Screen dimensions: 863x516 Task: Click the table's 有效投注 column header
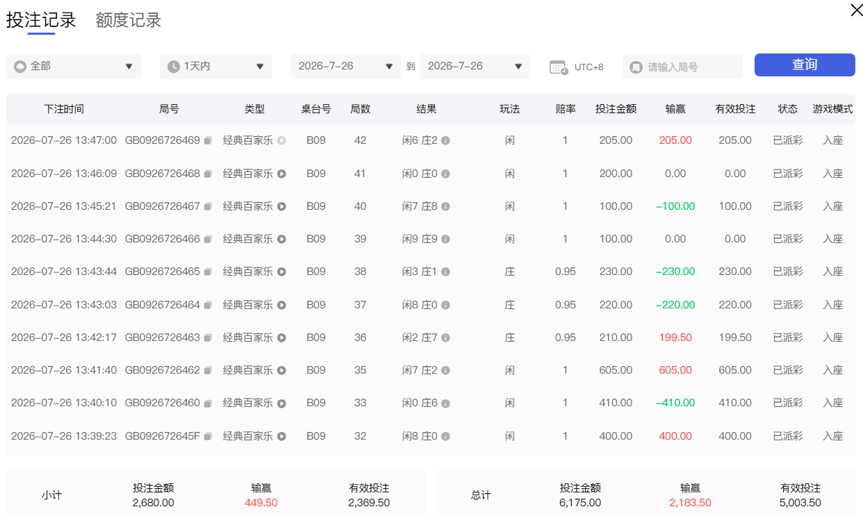click(735, 109)
